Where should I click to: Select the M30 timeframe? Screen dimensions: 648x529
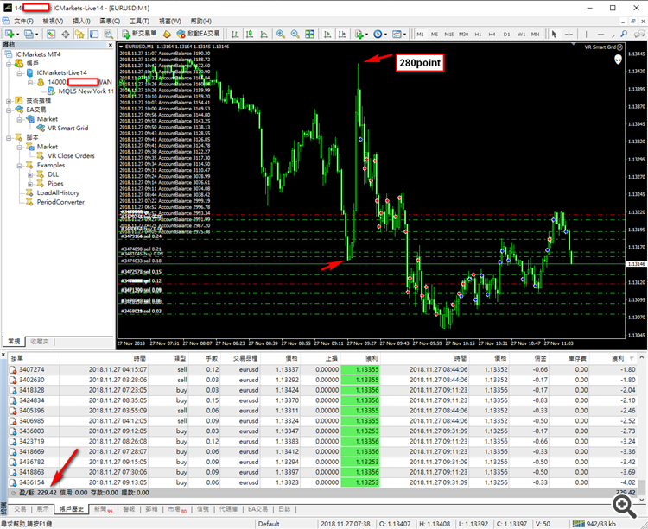463,35
